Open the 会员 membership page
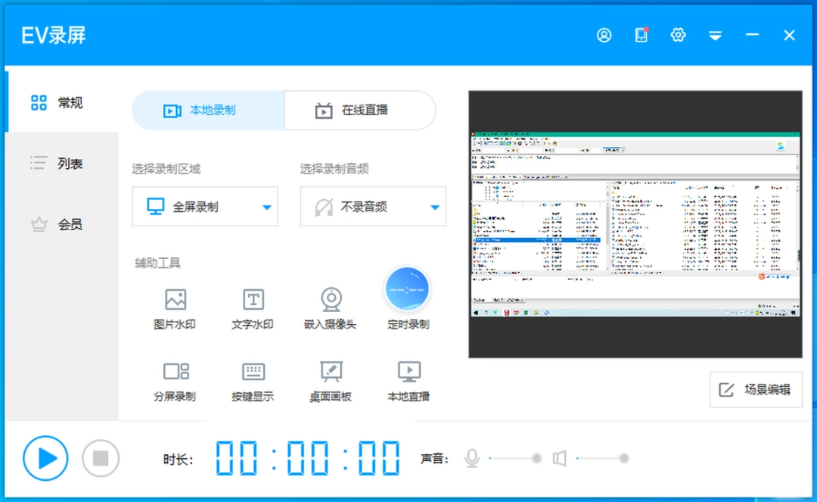Image resolution: width=817 pixels, height=502 pixels. [x=59, y=223]
